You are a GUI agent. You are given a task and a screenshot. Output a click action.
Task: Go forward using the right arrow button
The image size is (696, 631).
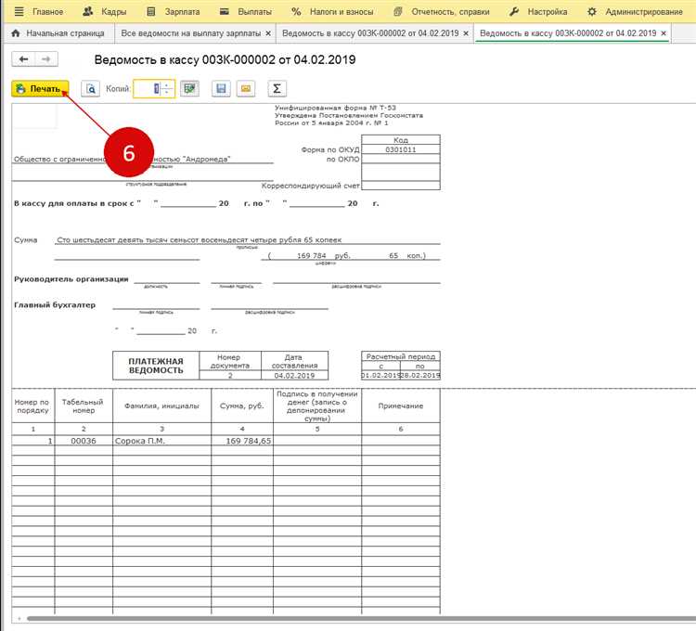(x=45, y=59)
